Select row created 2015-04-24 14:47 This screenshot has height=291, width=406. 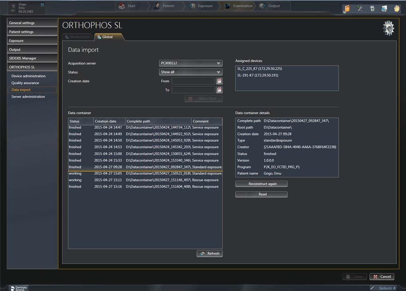click(x=145, y=128)
